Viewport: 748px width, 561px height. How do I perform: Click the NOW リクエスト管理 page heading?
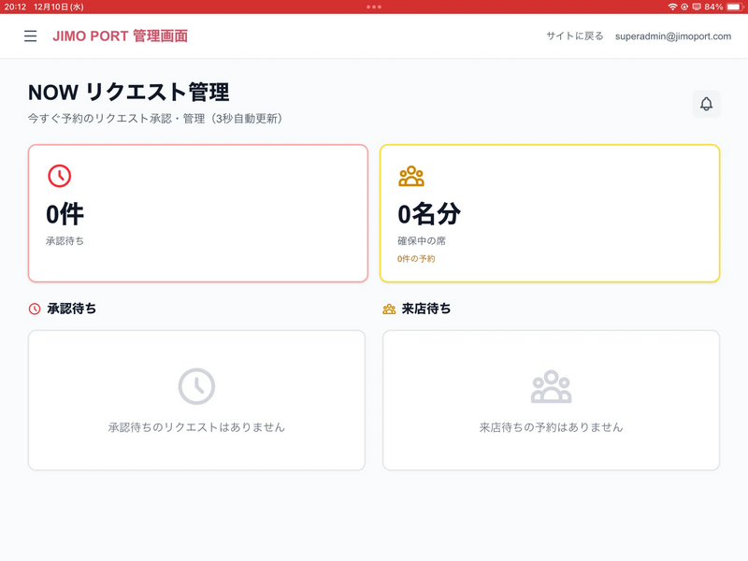[129, 92]
